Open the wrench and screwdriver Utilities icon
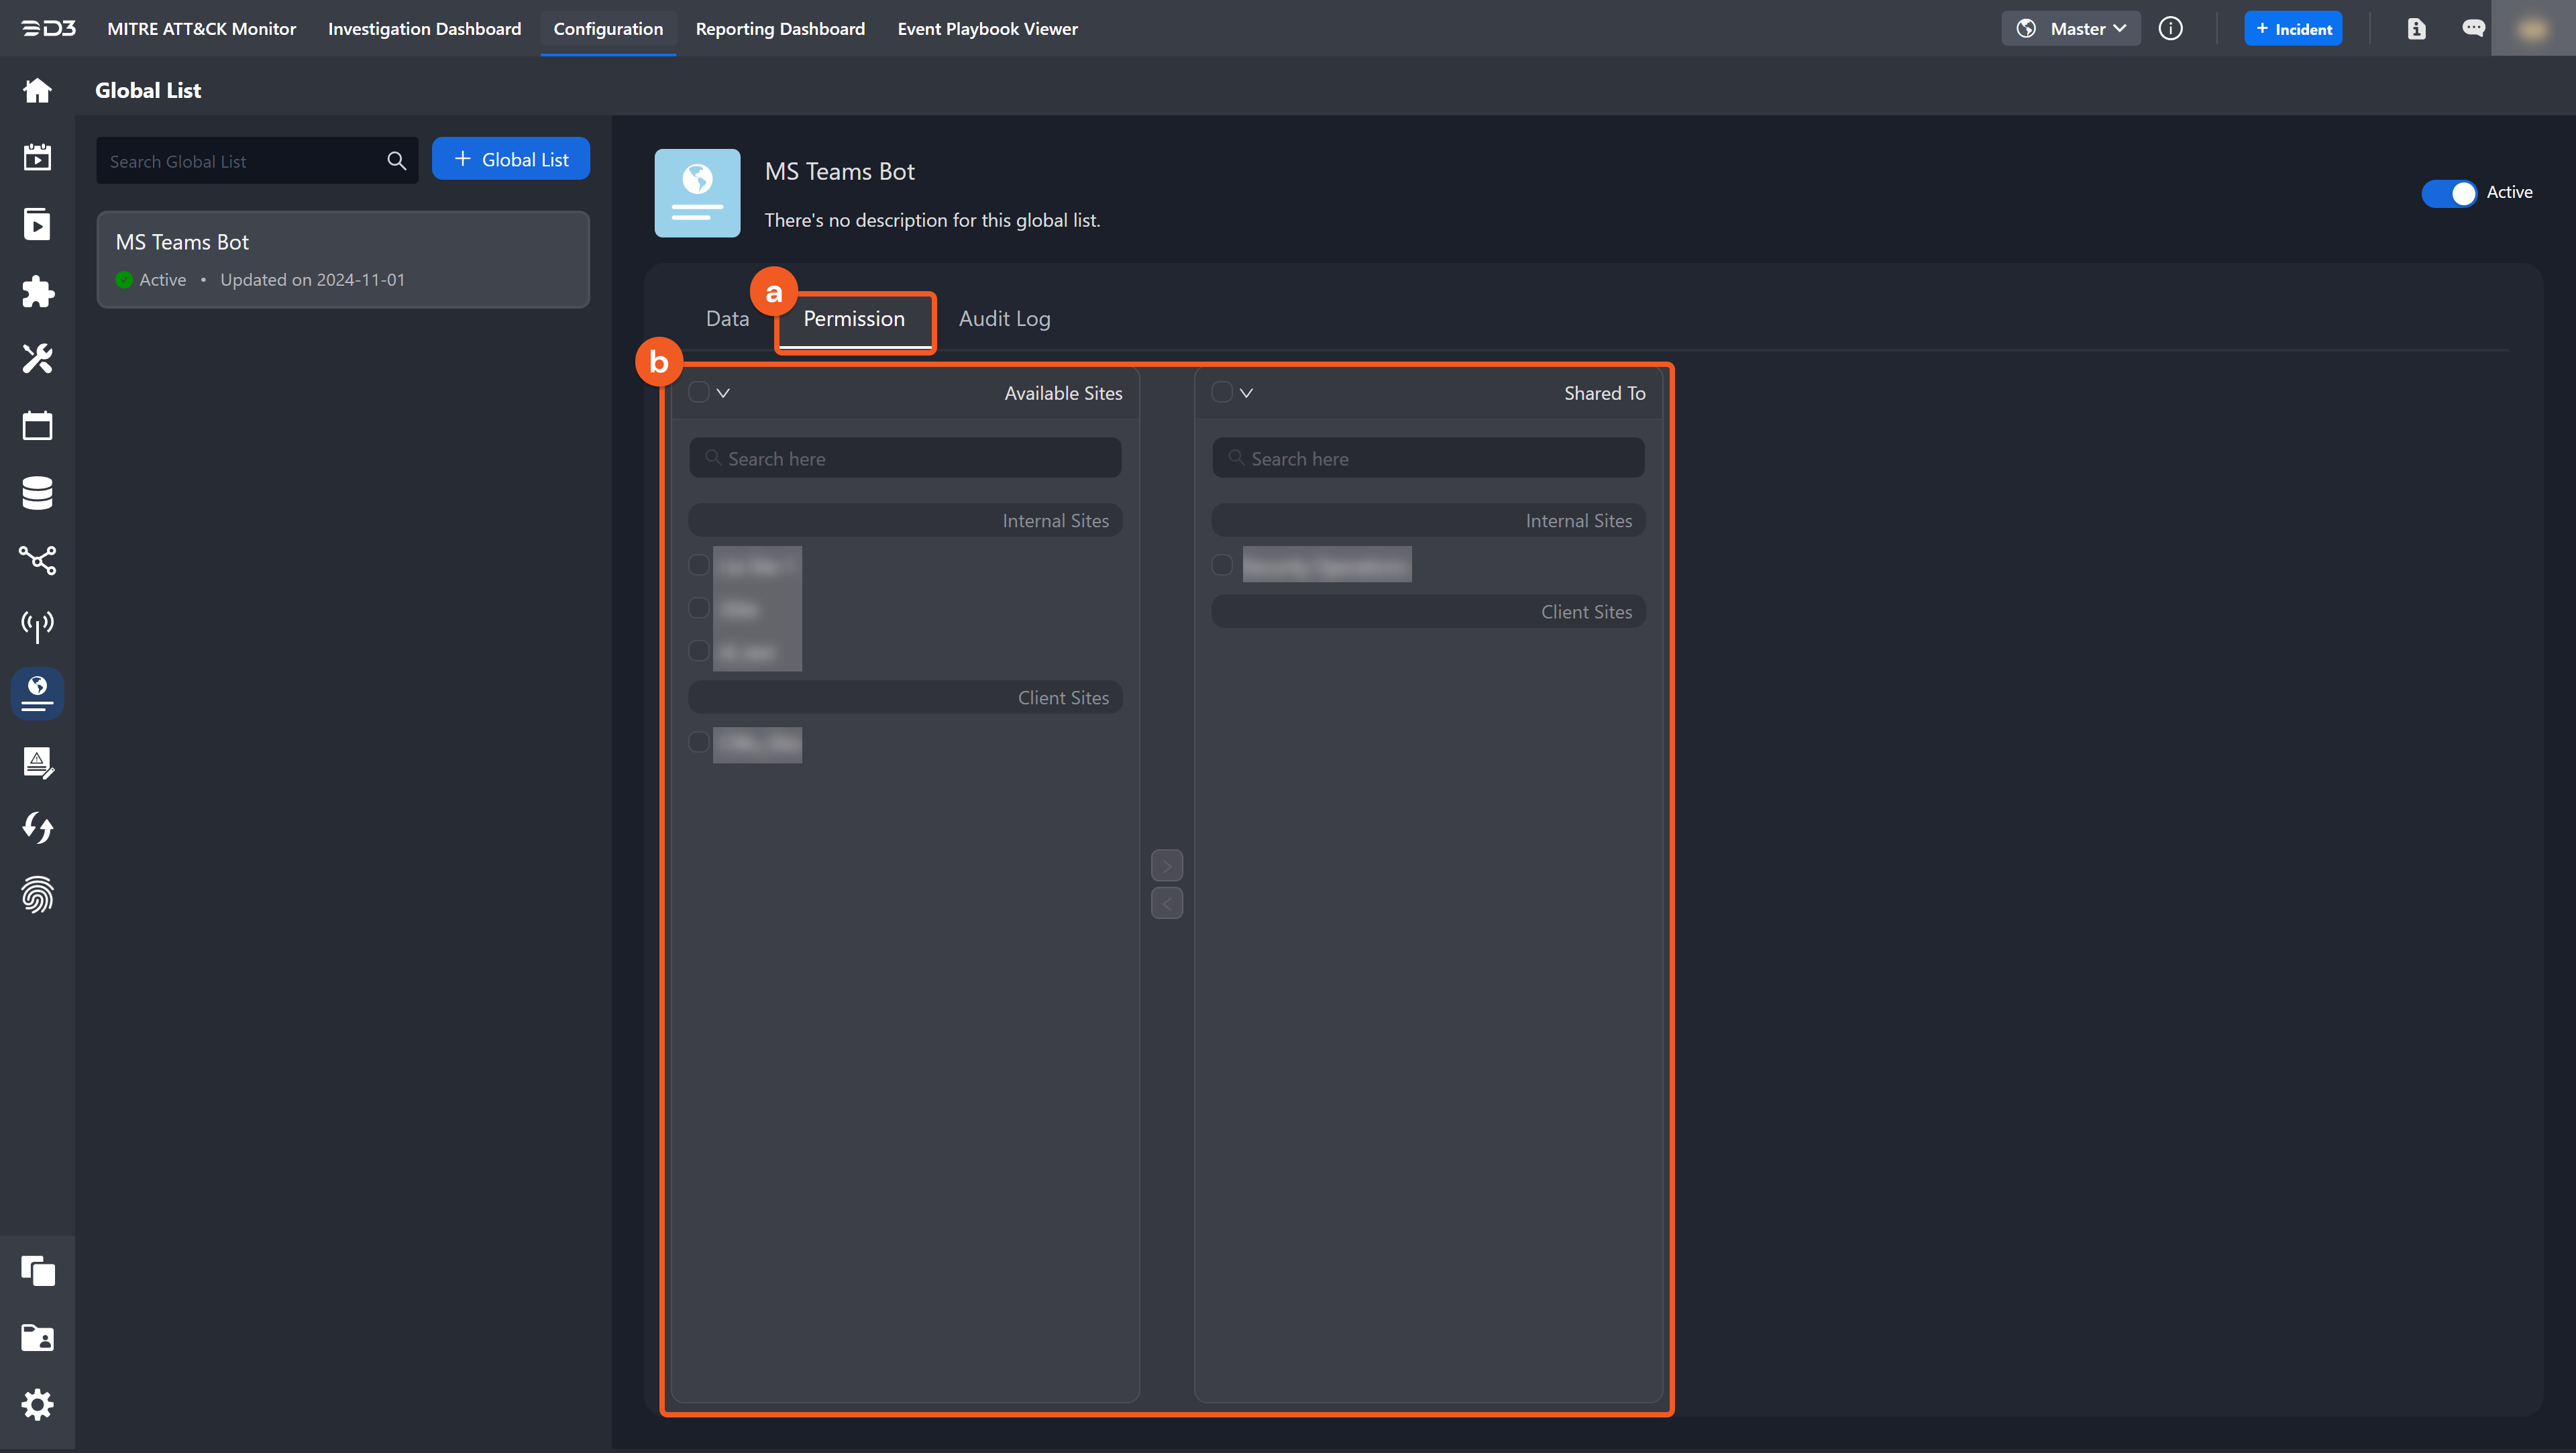The width and height of the screenshot is (2576, 1453). coord(37,358)
